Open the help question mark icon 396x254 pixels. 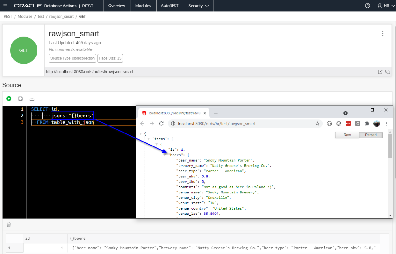tap(367, 6)
